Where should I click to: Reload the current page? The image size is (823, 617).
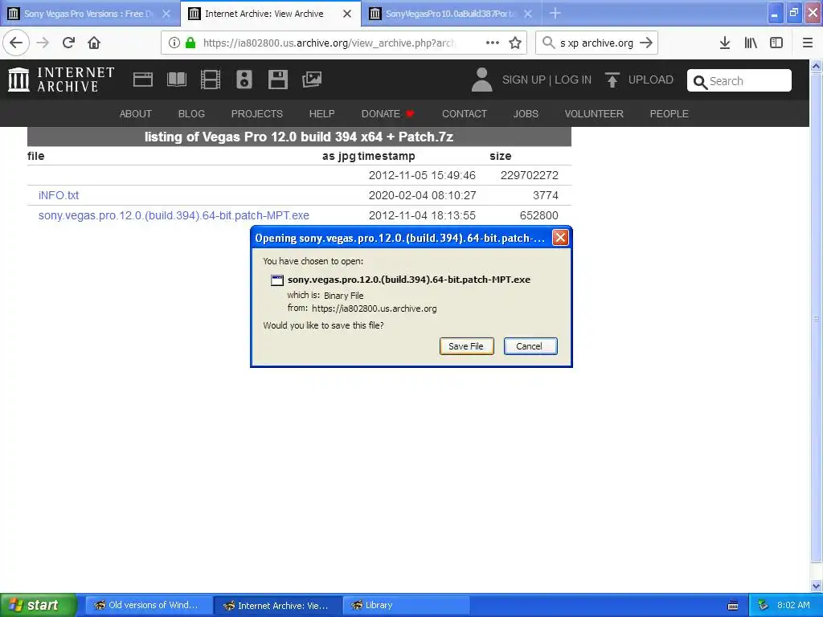point(69,43)
